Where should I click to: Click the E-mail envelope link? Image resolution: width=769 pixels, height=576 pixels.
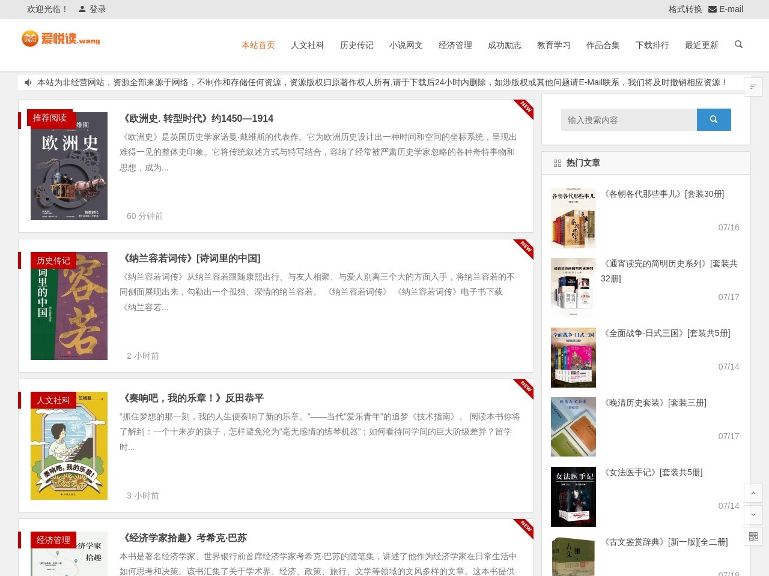point(726,9)
